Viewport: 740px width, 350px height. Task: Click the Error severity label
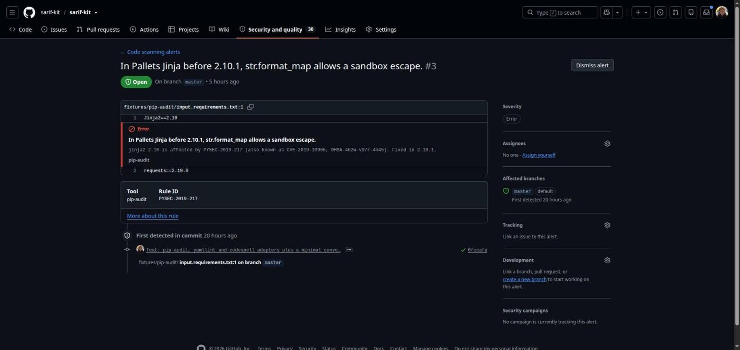point(511,119)
